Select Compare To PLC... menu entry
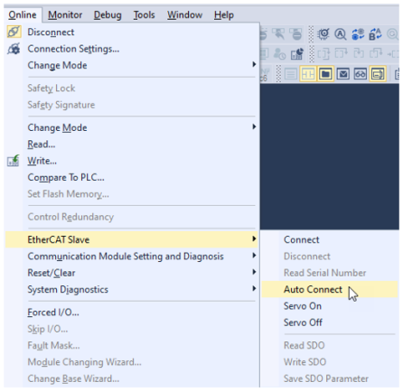 pos(66,177)
